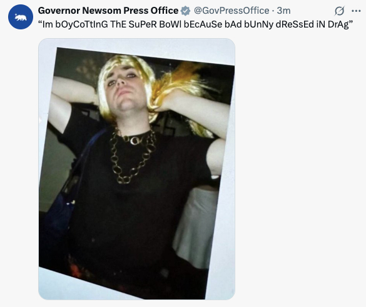Visit the Governor Newsom Press Office profile name
Screen dimensions: 366x307
point(108,11)
